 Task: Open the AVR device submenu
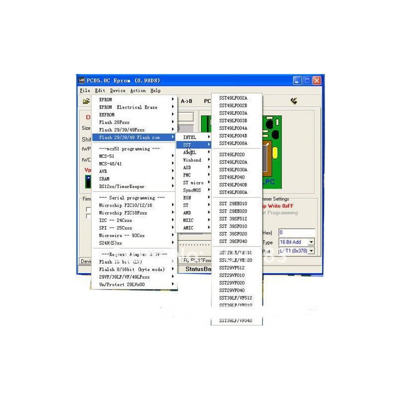click(134, 171)
